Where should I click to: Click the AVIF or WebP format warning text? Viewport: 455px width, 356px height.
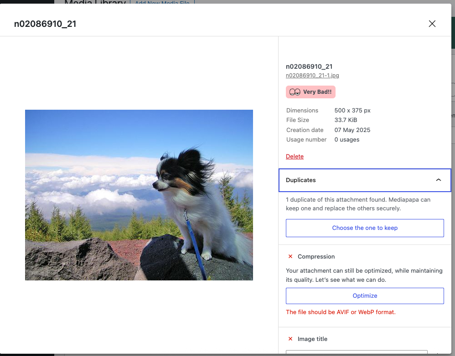[341, 312]
